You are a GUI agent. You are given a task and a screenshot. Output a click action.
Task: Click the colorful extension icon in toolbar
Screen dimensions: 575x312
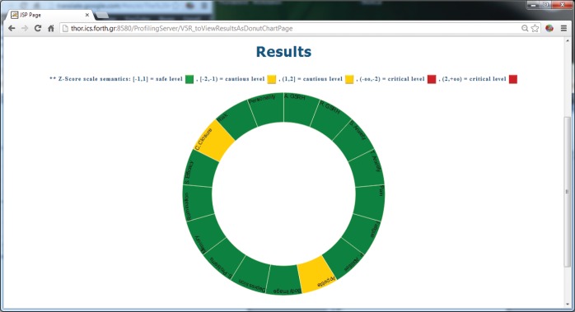(x=549, y=28)
